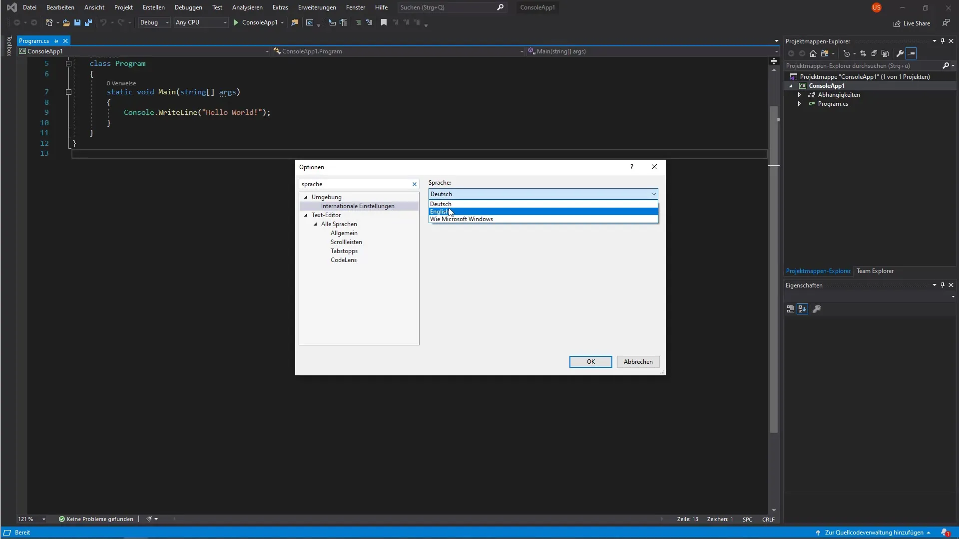Click search magnifier in Projektmappen-Explorer
This screenshot has width=959, height=539.
[x=946, y=65]
